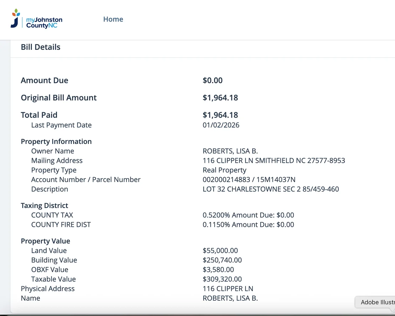Select the 0.1150% fire district rate line
Viewport: 395px width, 316px height.
point(248,224)
